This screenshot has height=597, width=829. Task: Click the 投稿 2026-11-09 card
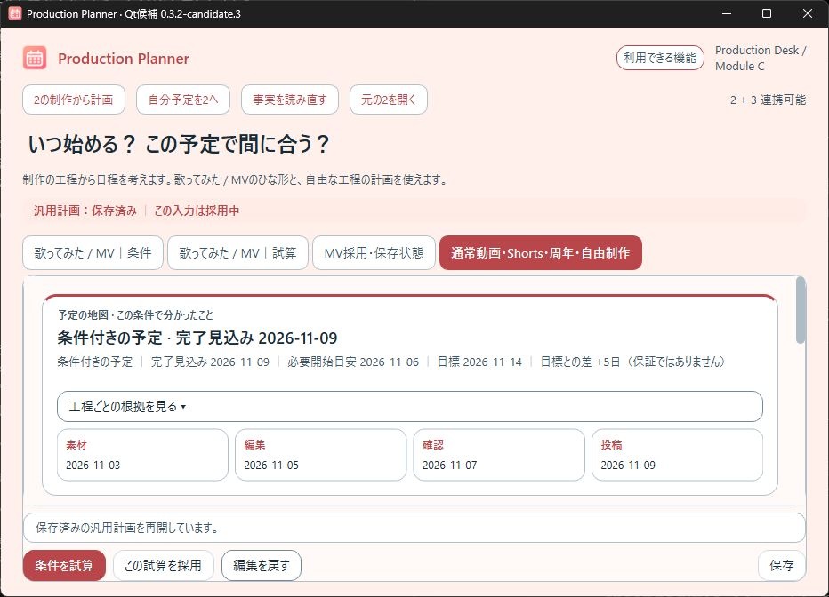tap(677, 455)
